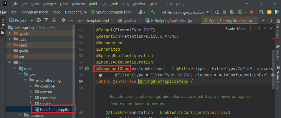Run HelloSpringApplication with the rerun icon

(x=217, y=12)
